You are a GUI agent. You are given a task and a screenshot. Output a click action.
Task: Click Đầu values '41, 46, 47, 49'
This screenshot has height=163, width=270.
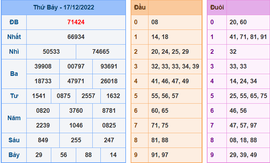point(170,81)
